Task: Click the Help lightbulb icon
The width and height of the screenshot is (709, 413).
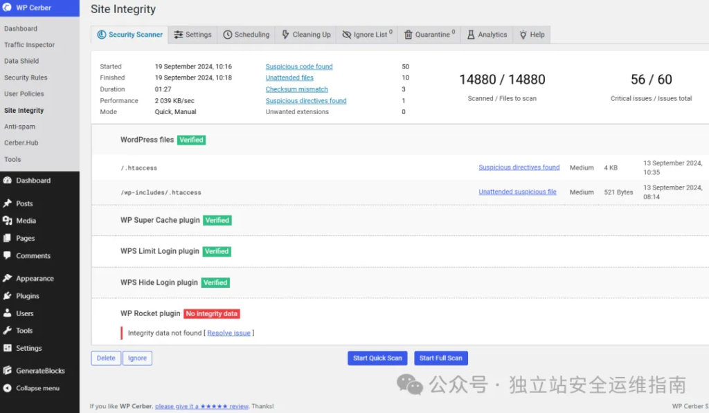Action: 523,35
